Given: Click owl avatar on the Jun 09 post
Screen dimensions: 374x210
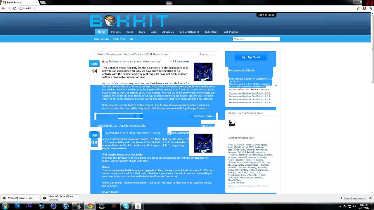Looking at the screenshot, I should tap(203, 143).
